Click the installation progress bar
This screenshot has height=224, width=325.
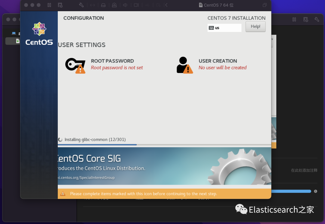[x=164, y=144]
